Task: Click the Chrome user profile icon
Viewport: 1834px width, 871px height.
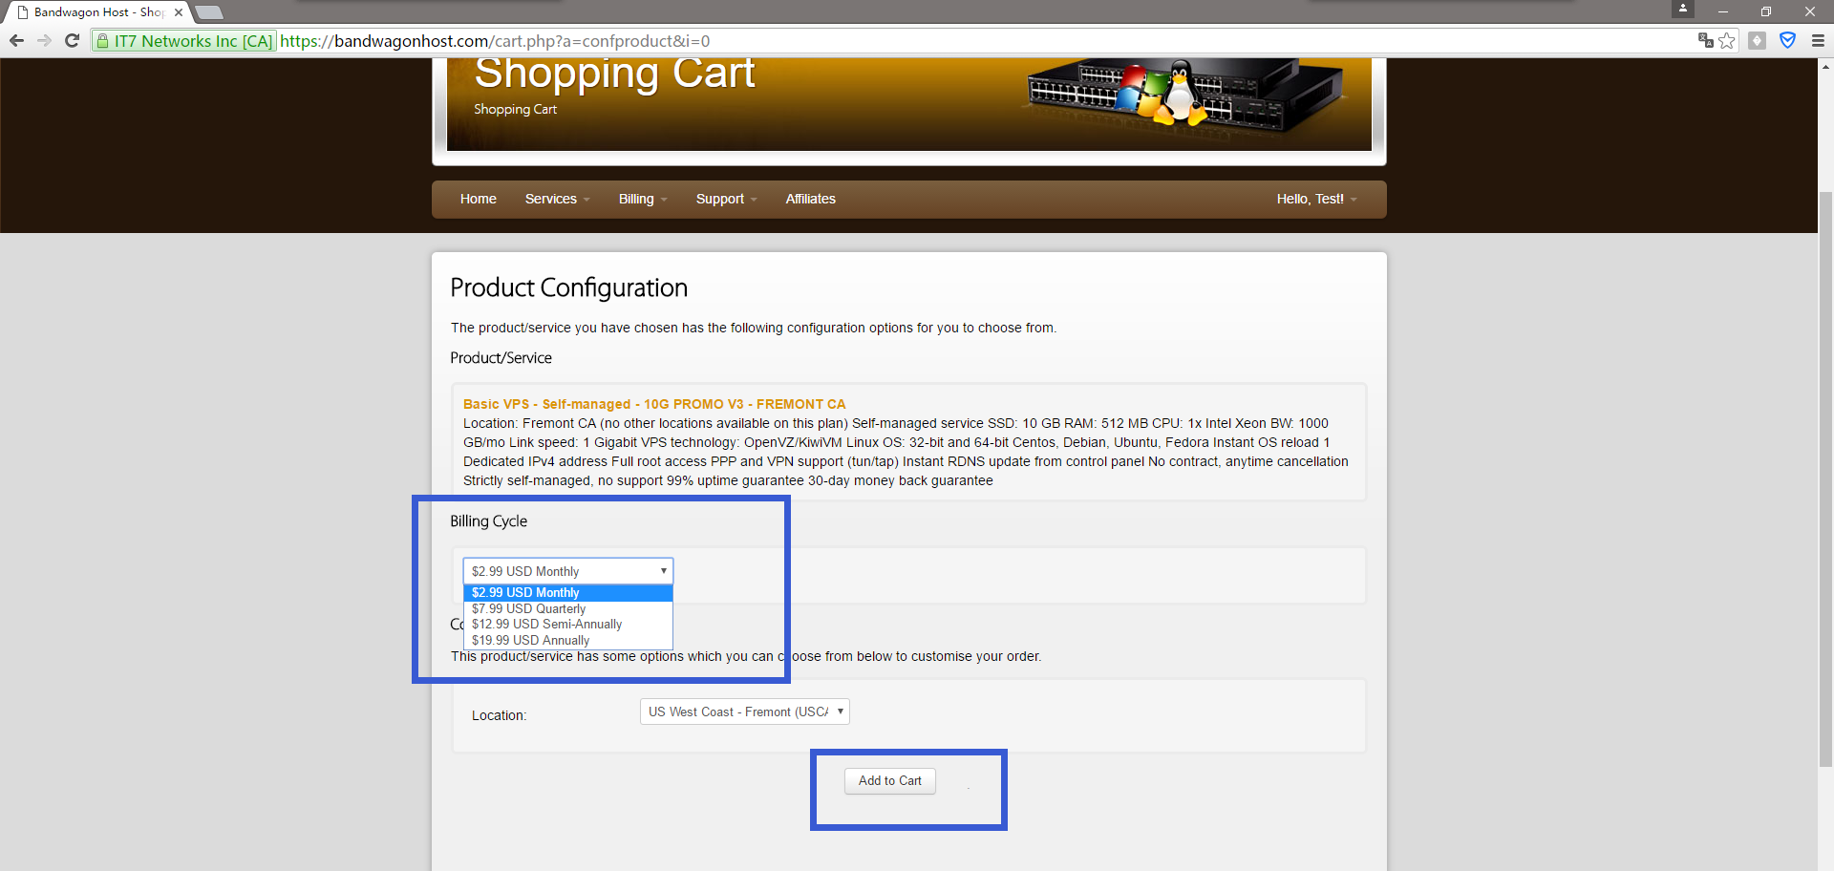Action: [1683, 10]
